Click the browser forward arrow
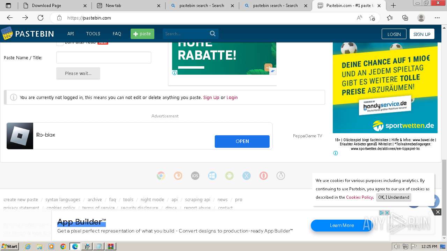The height and width of the screenshot is (251, 447). click(25, 18)
